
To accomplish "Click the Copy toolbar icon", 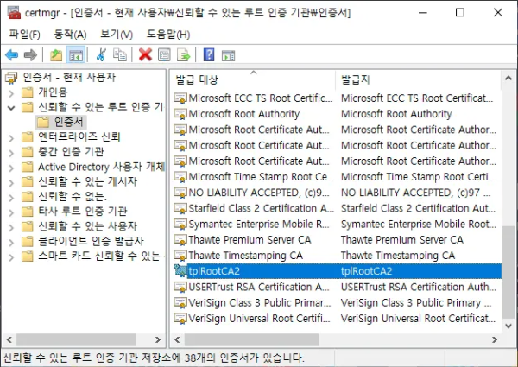I will 120,55.
